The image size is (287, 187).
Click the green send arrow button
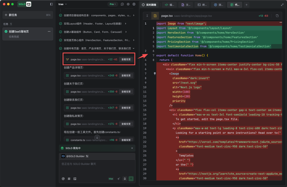pyautogui.click(x=131, y=179)
